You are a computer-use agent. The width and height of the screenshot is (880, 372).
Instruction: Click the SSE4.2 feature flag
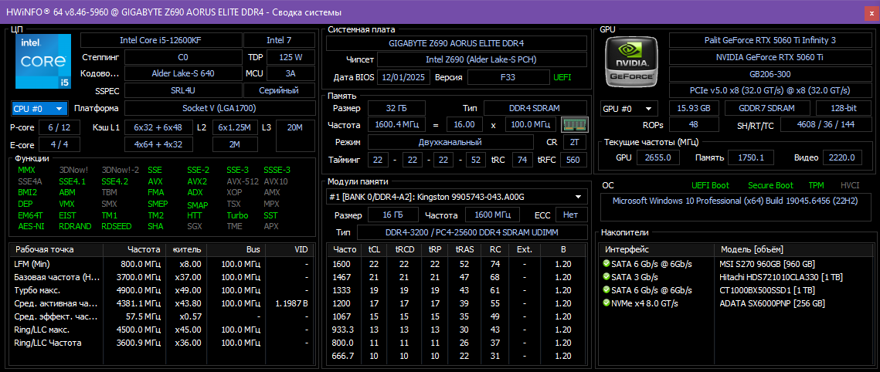pos(114,181)
